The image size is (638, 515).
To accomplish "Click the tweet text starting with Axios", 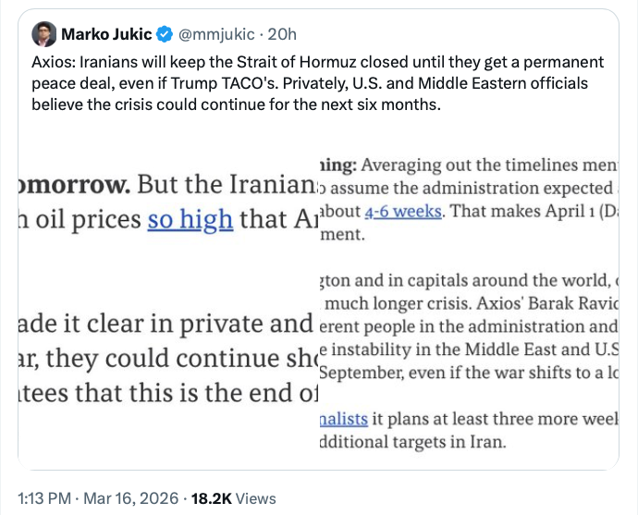I will pyautogui.click(x=314, y=83).
